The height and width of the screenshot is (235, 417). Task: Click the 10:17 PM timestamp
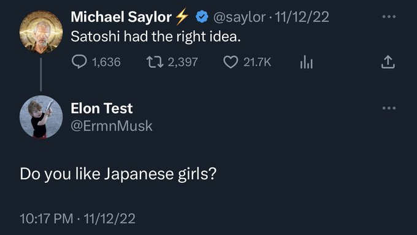(x=46, y=218)
